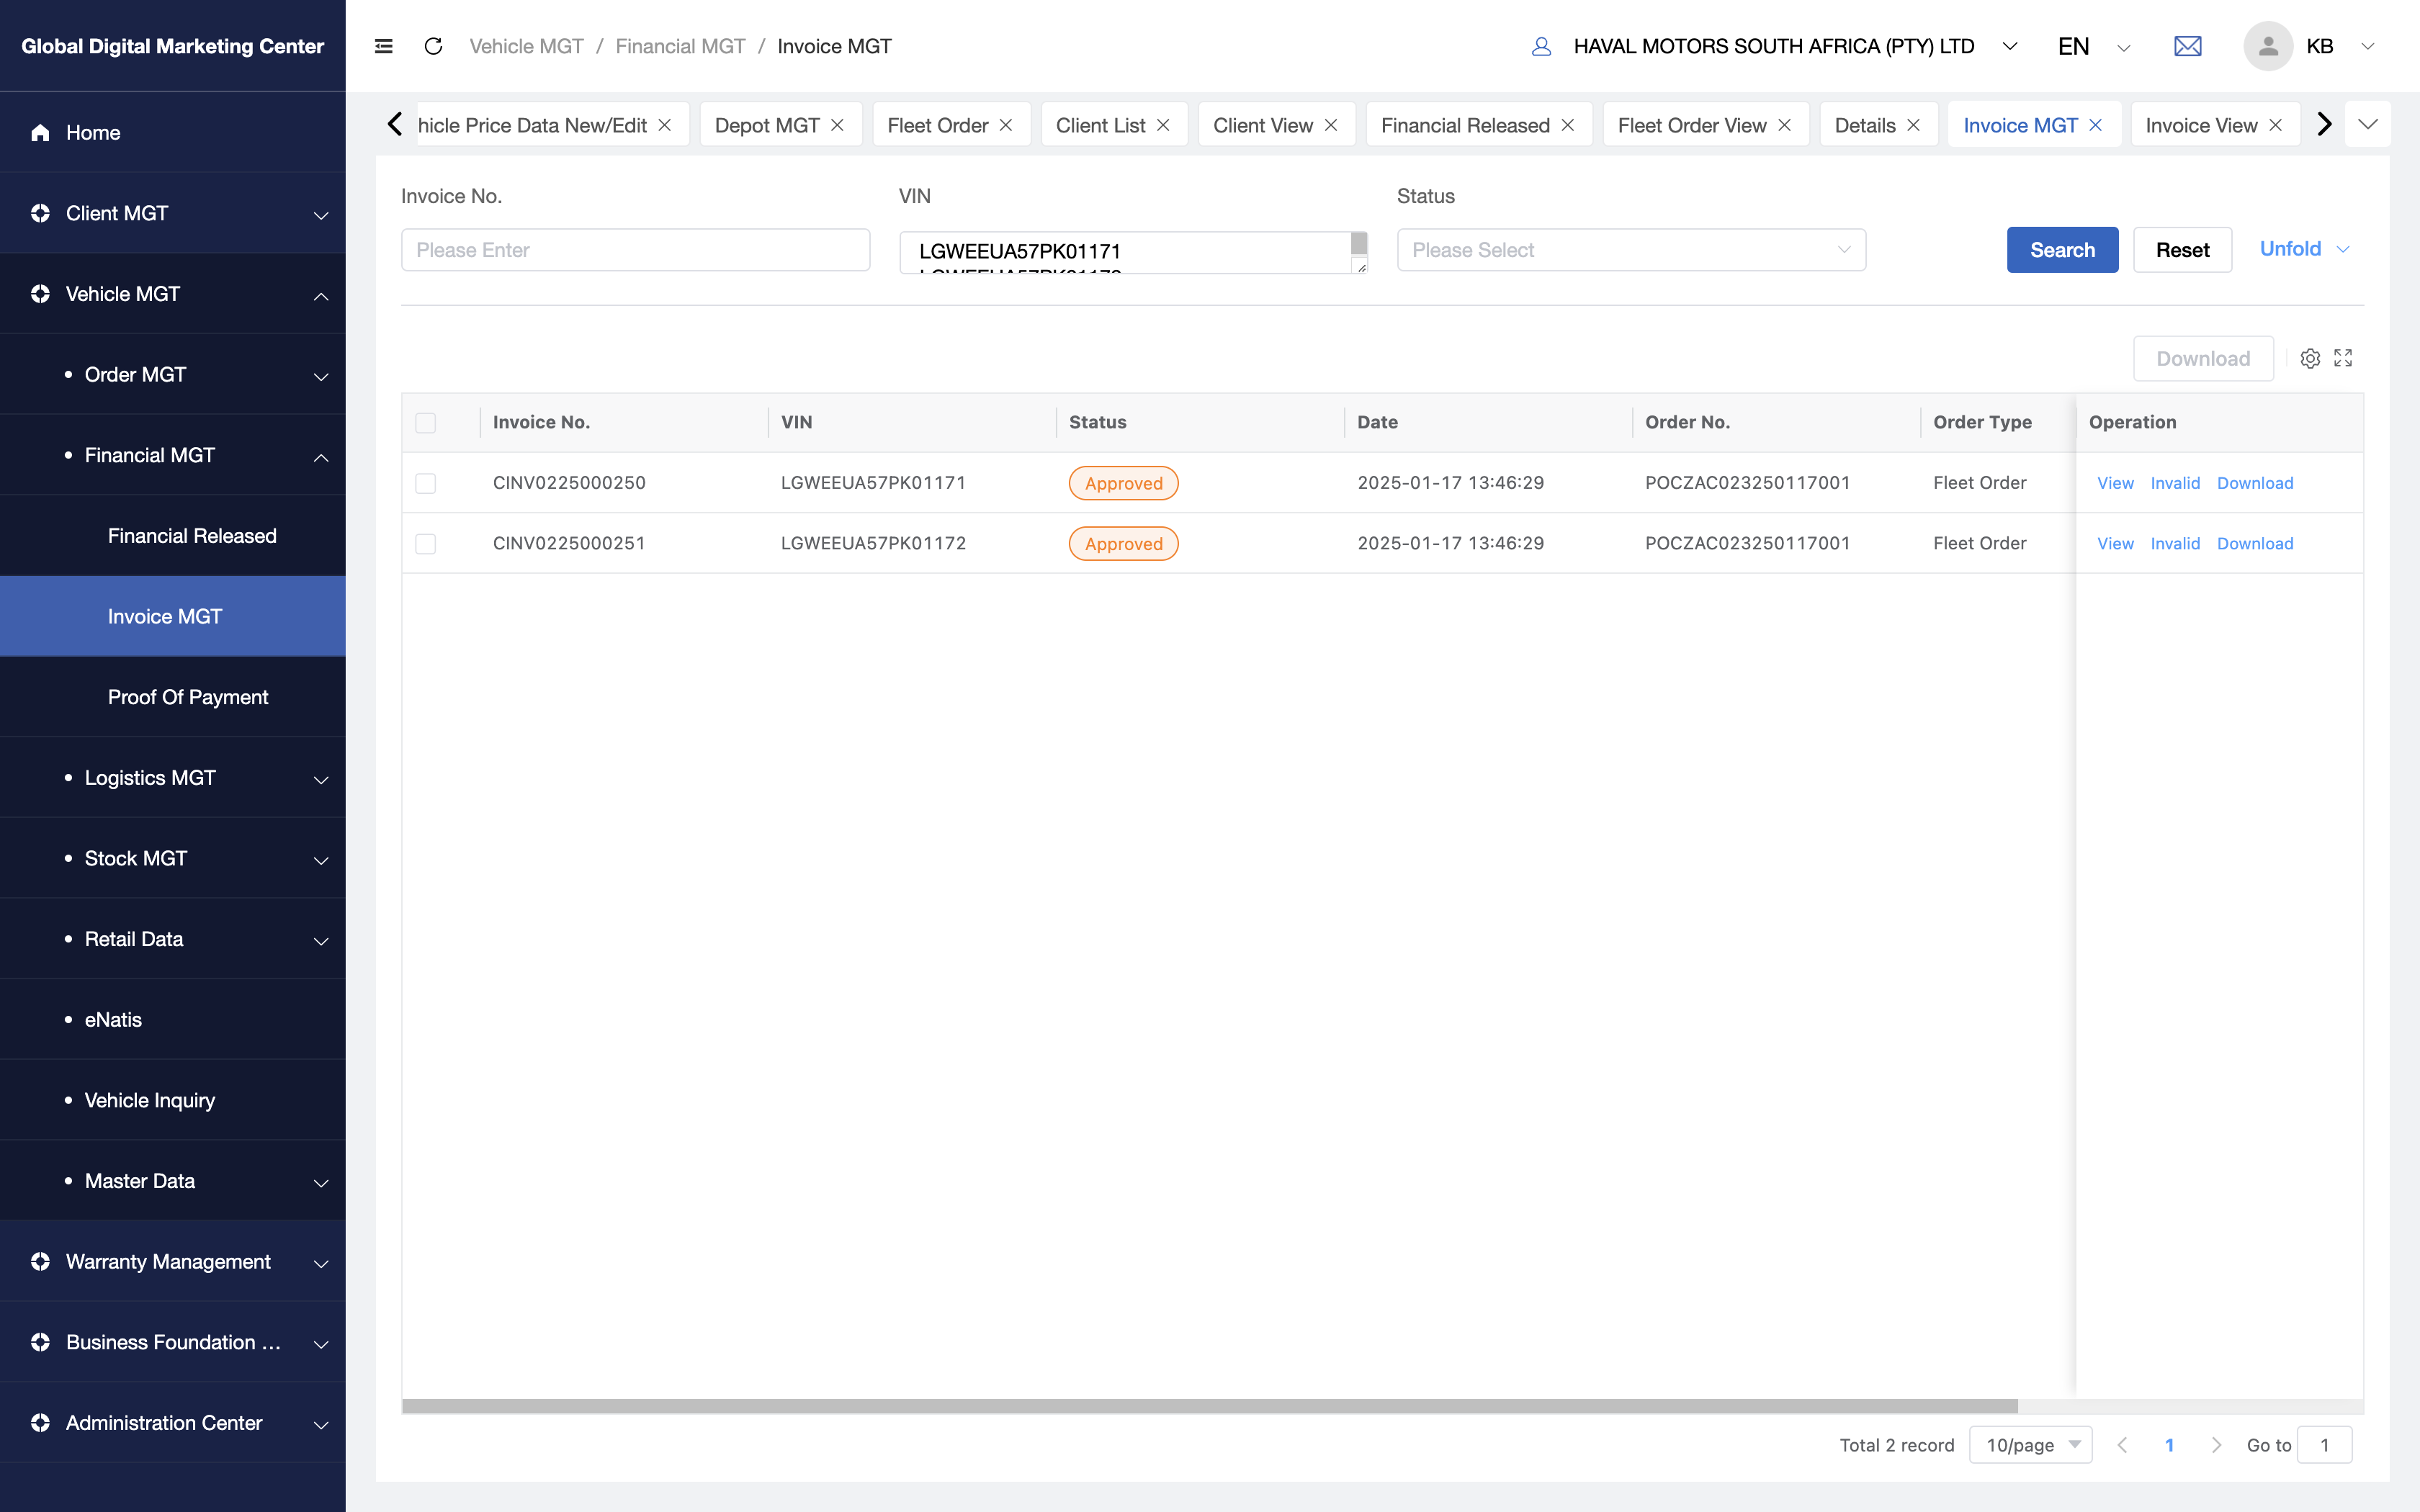Close the Fleet Order View tab
The height and width of the screenshot is (1512, 2420).
tap(1785, 125)
